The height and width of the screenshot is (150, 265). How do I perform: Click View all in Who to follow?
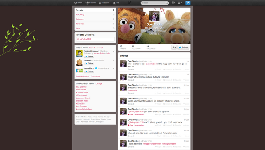click(x=100, y=48)
